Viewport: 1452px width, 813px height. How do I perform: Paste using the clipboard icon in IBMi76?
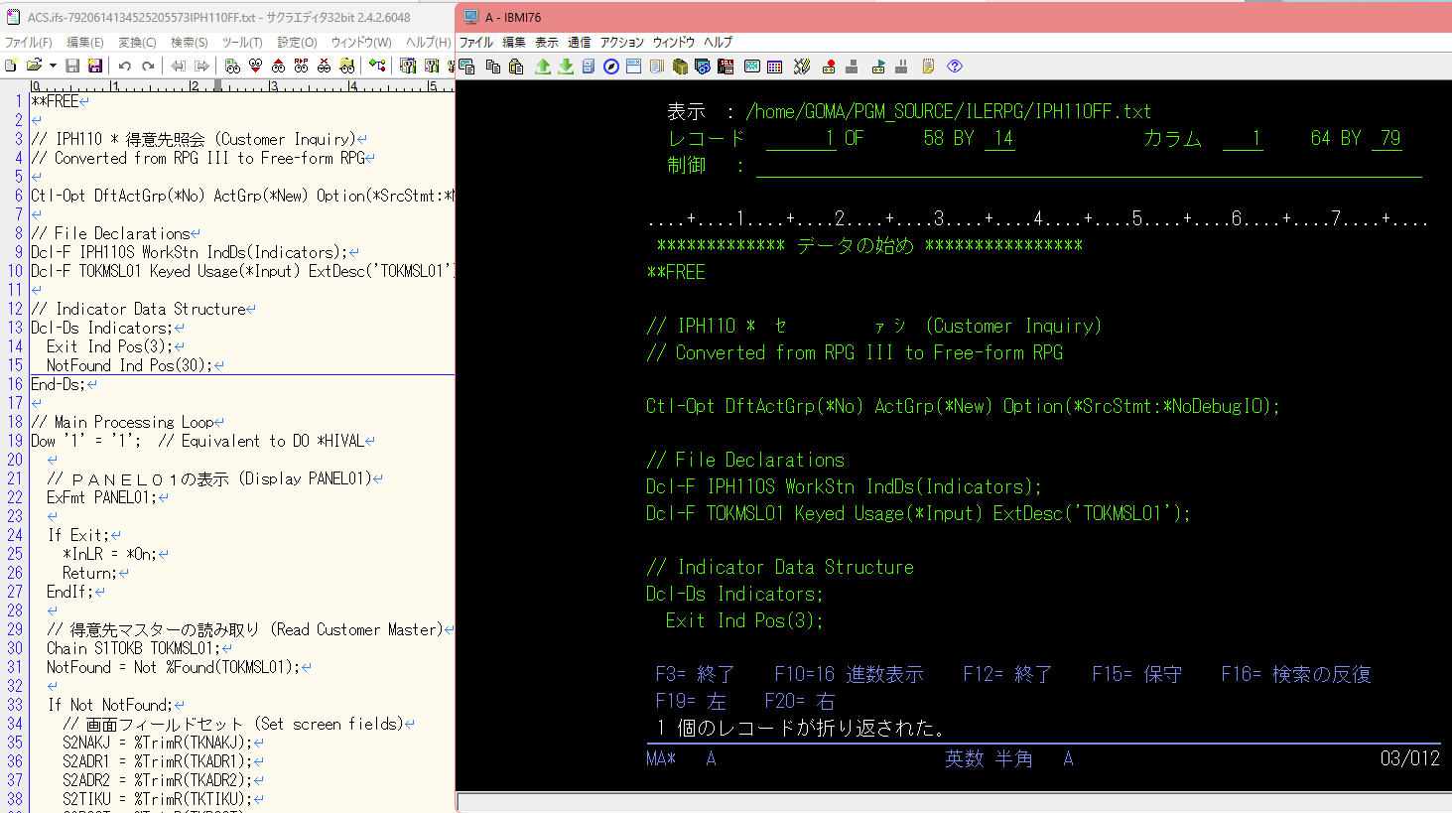pos(516,67)
